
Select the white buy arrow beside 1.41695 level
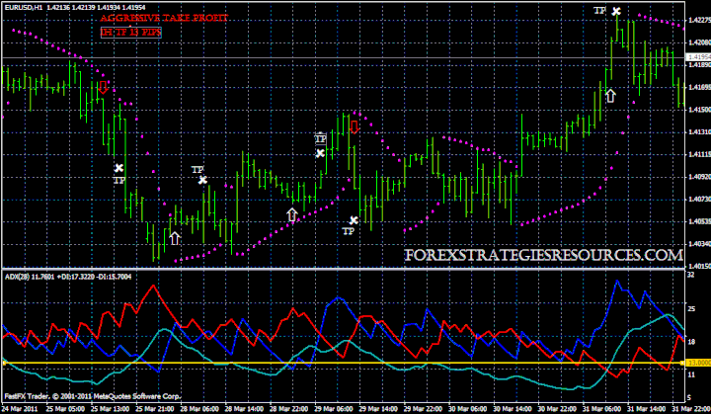(x=611, y=96)
